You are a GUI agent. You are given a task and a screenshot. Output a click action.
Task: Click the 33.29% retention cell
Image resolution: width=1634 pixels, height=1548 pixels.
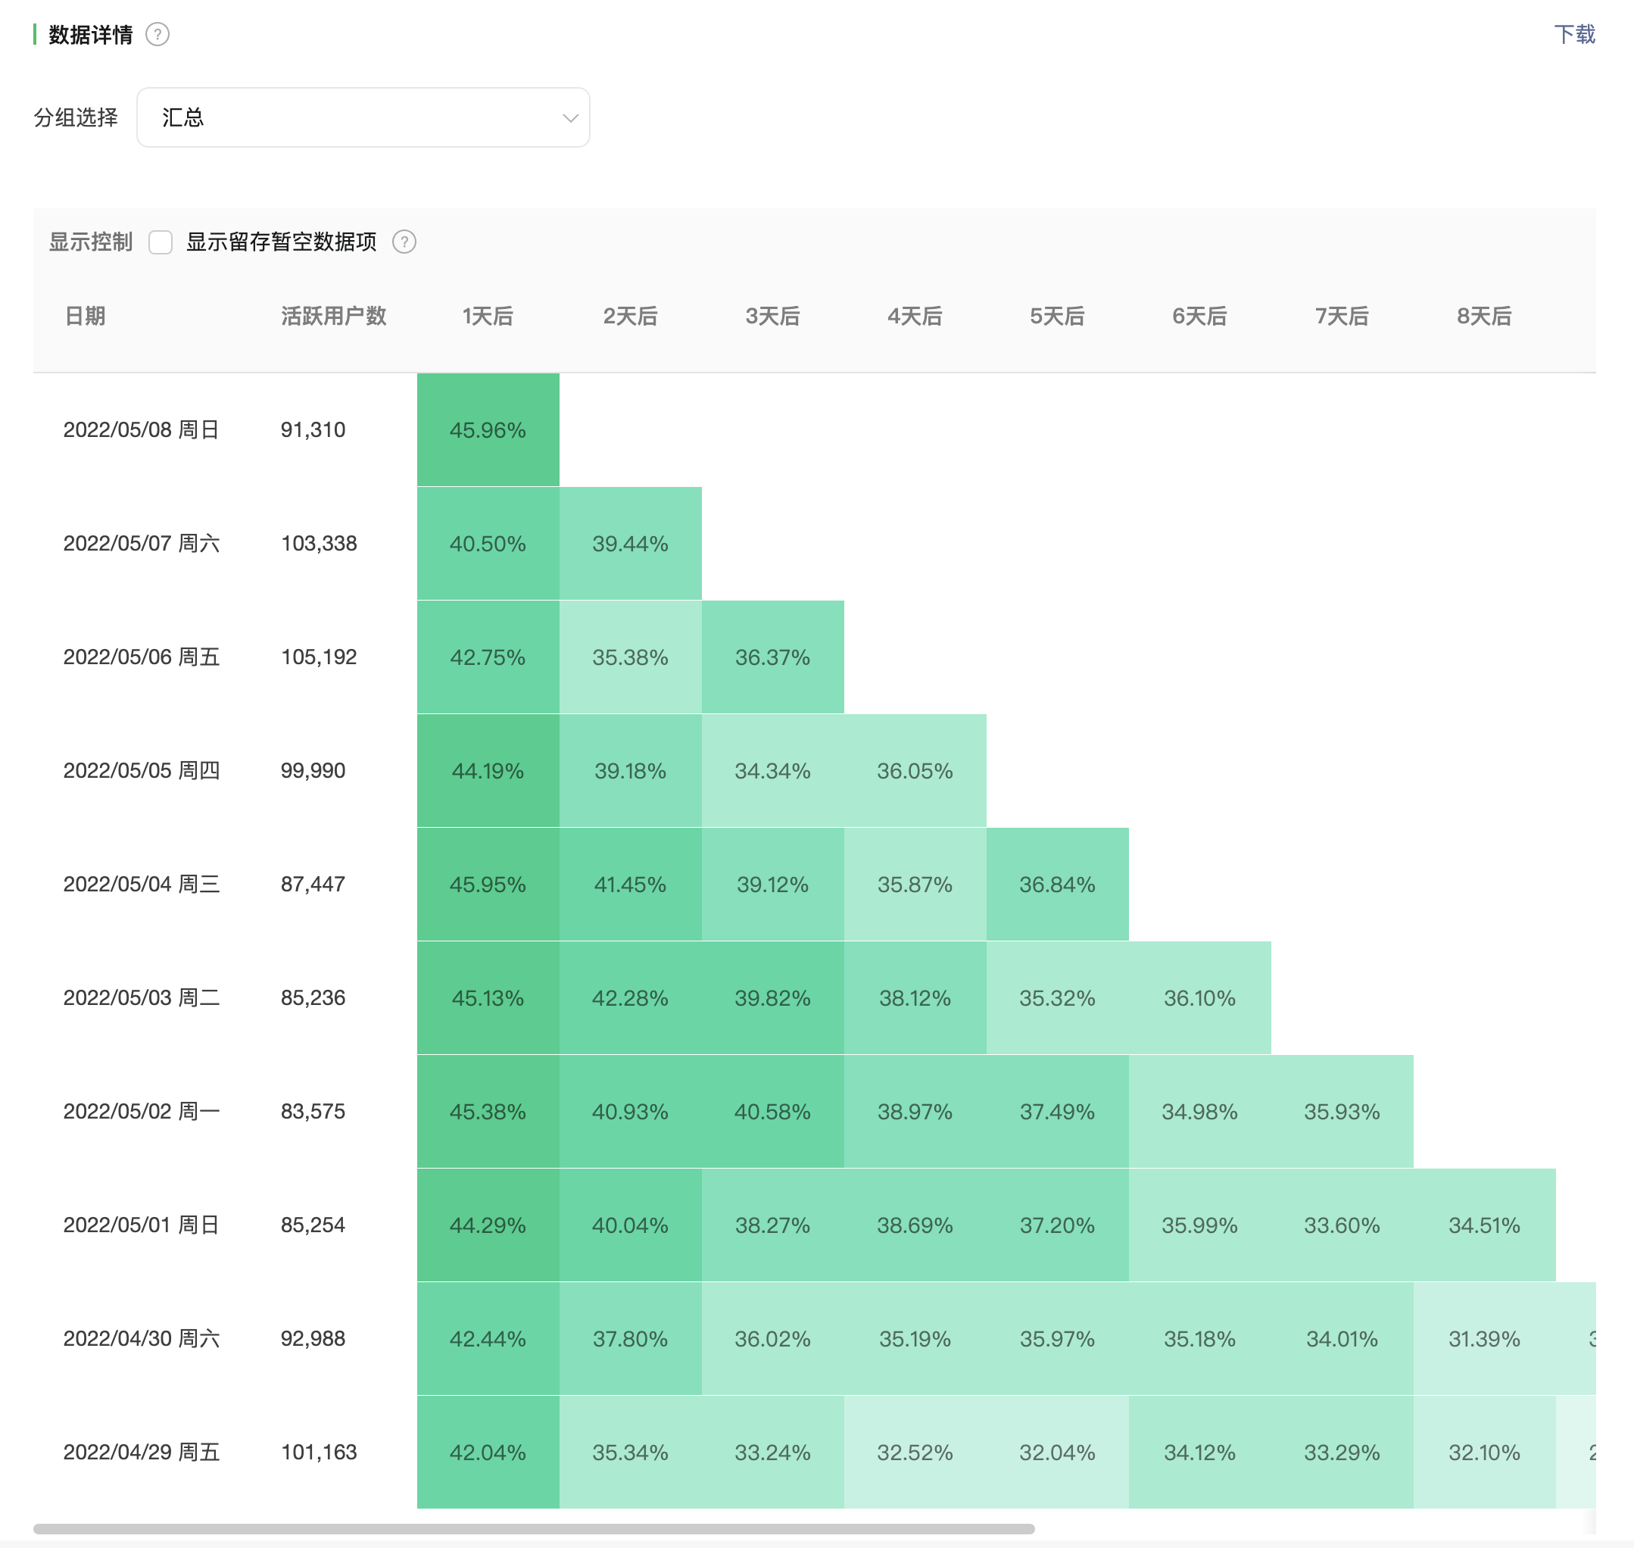pyautogui.click(x=1342, y=1453)
